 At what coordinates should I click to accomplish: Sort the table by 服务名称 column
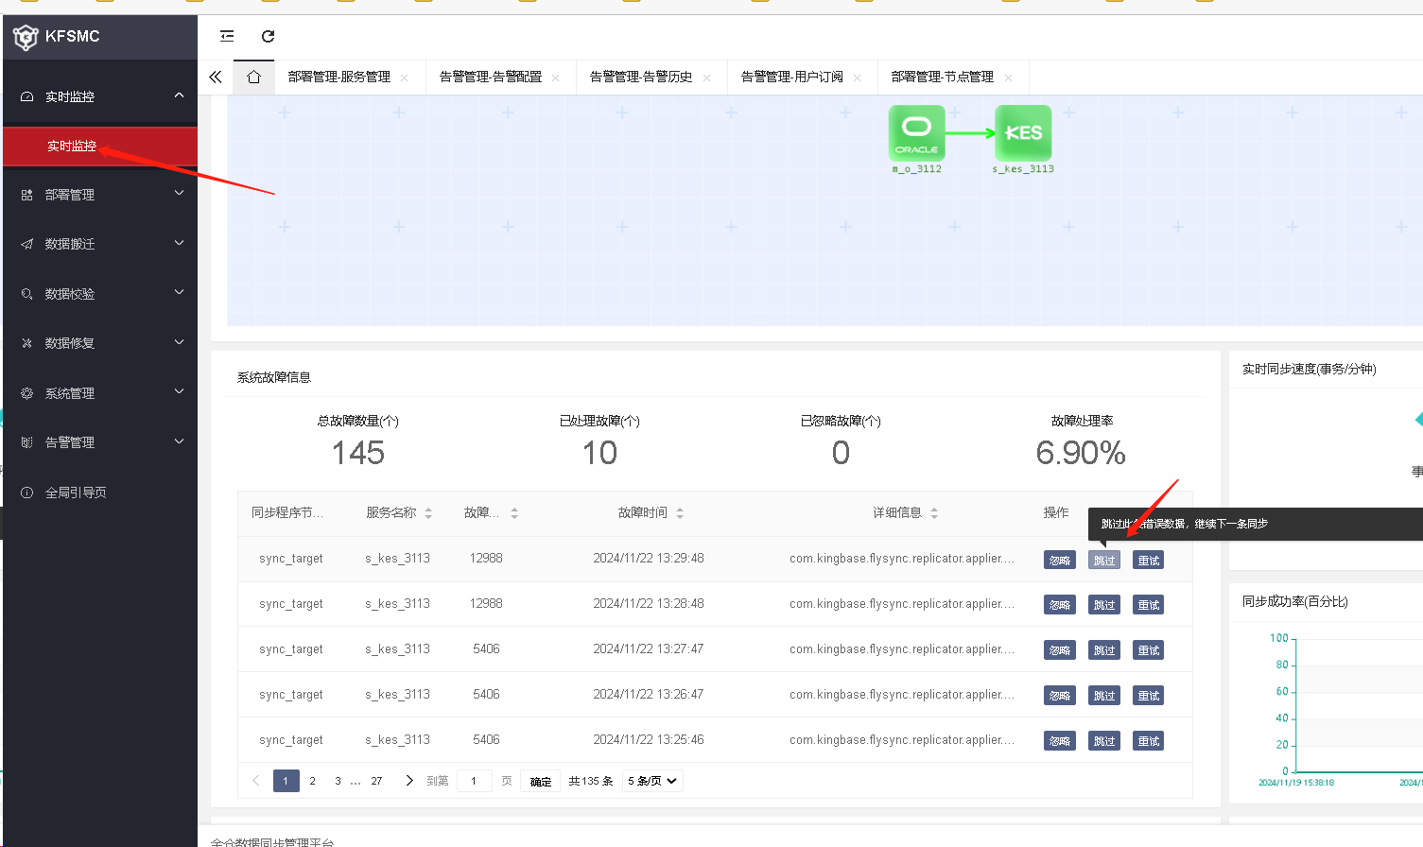(x=428, y=513)
